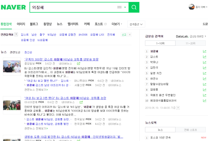Click trending keyword 박유나
This screenshot has width=208, height=141.
[154, 62]
